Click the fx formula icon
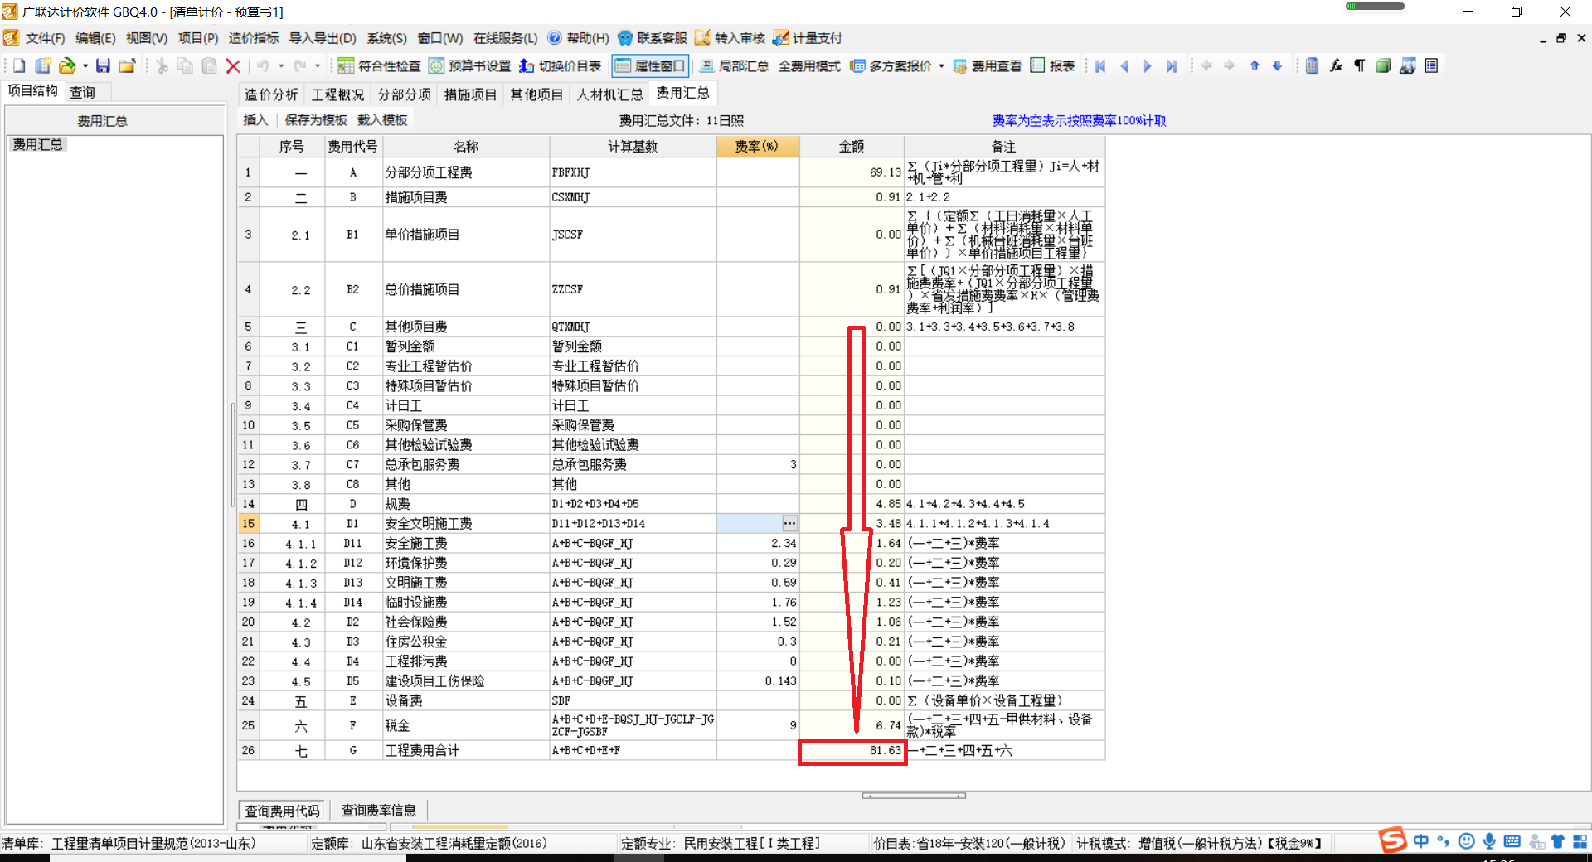The width and height of the screenshot is (1592, 862). point(1336,65)
